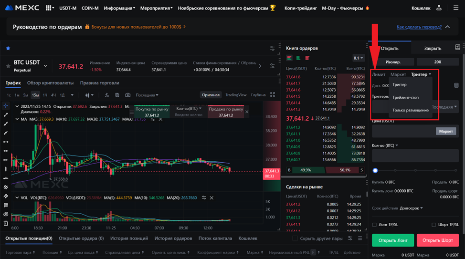The width and height of the screenshot is (465, 259).
Task: Click the quantity percentage slider handle
Action: pos(375,170)
